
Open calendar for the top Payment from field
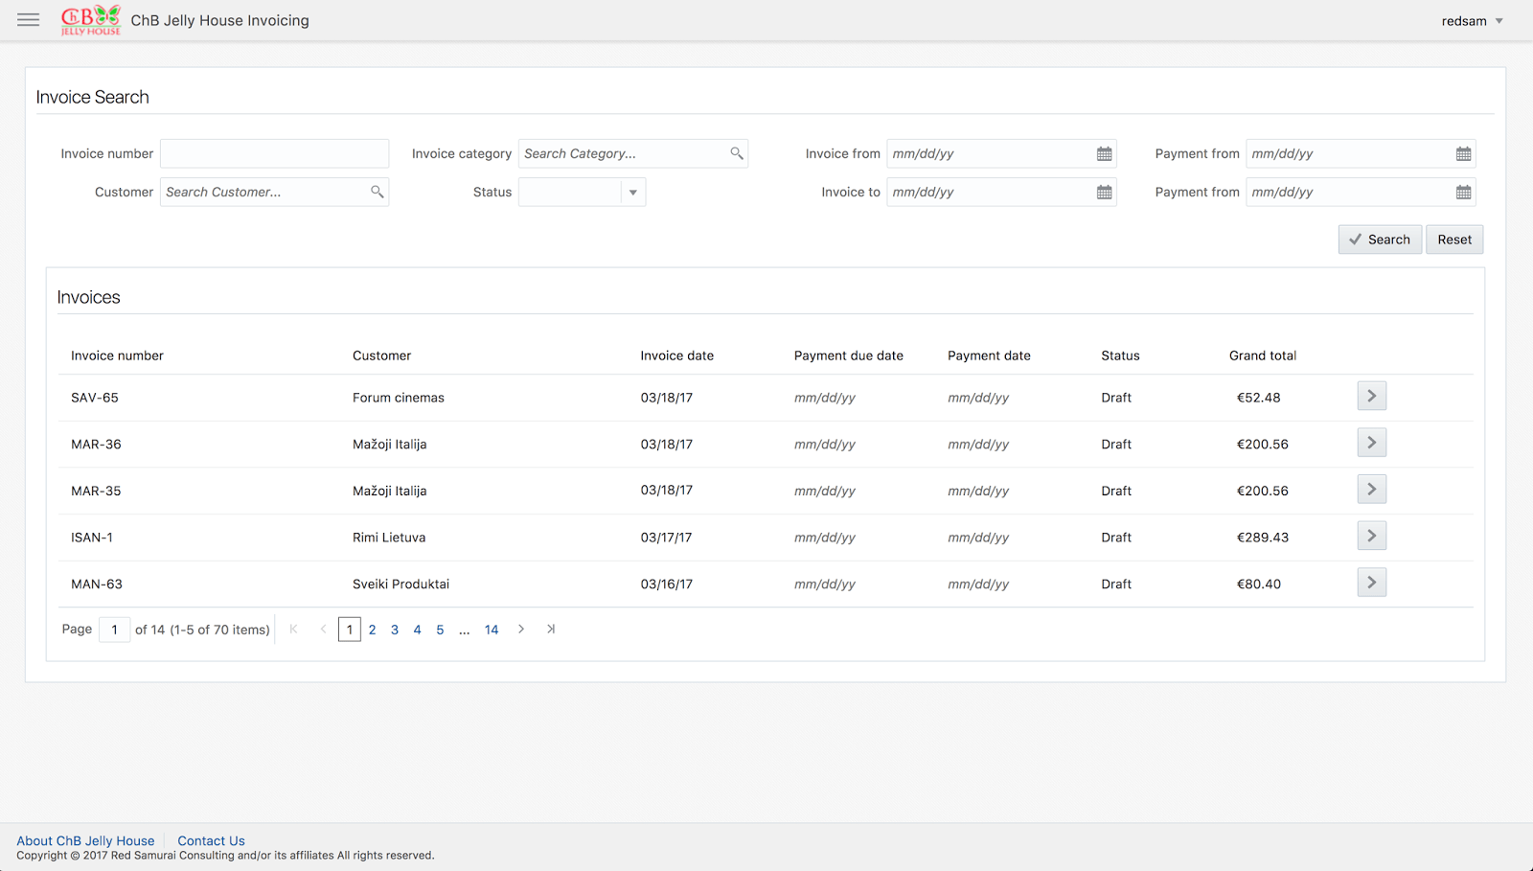[x=1463, y=154]
